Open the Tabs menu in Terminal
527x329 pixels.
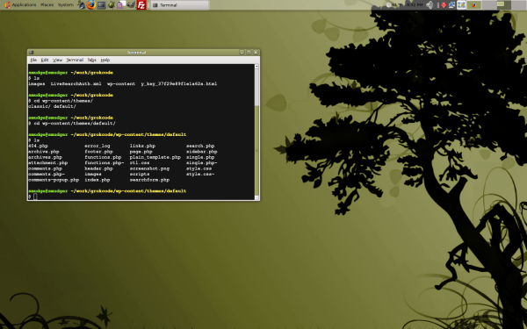coord(91,60)
